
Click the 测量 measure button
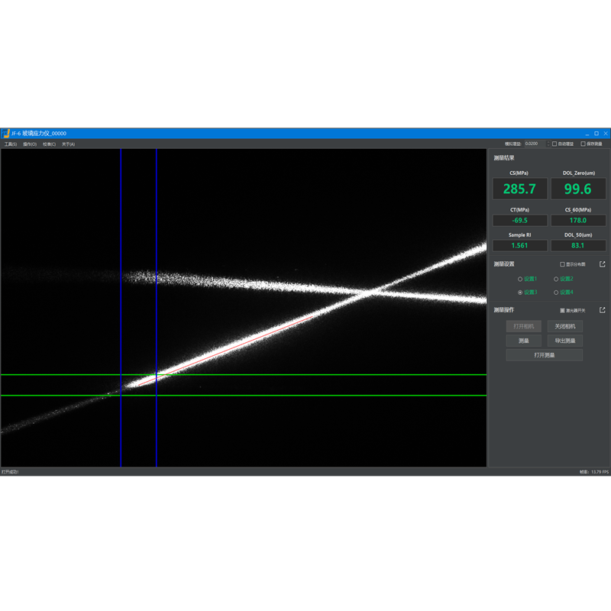(x=524, y=341)
